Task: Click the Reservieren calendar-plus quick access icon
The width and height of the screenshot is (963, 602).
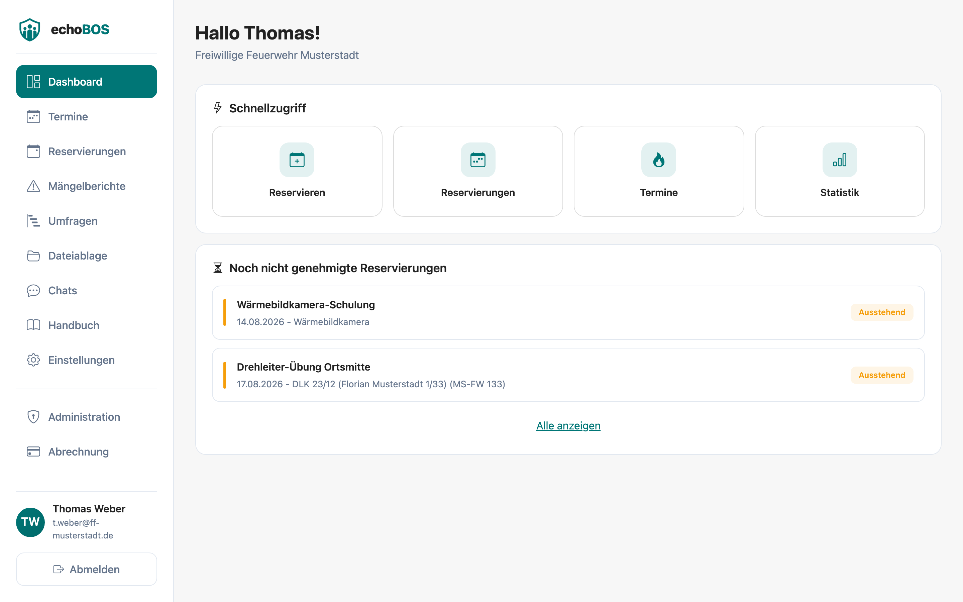Action: click(297, 160)
